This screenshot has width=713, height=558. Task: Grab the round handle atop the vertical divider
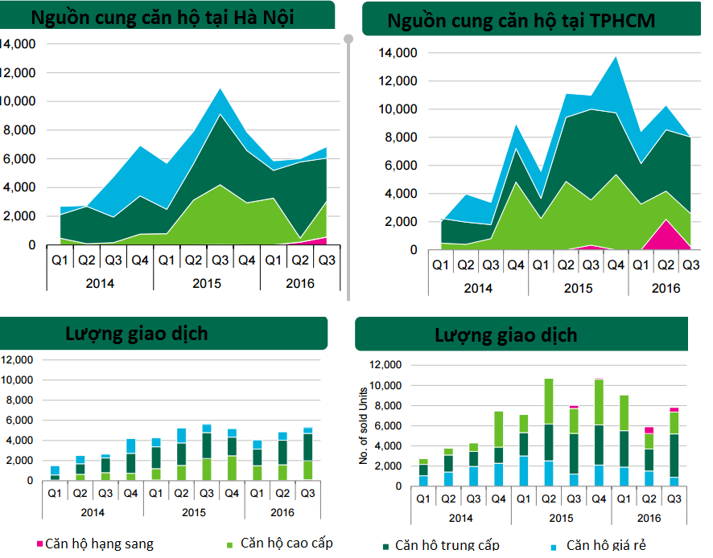(348, 39)
